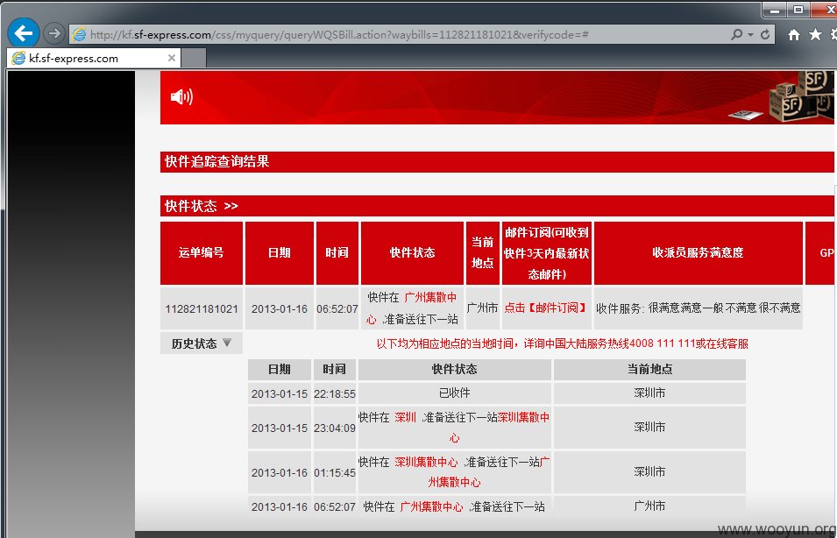Click waybill number 112821181021 cell
Image resolution: width=837 pixels, height=538 pixels.
[x=202, y=308]
